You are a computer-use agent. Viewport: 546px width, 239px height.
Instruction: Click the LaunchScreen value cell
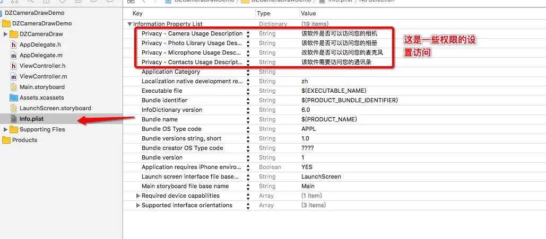pos(321,176)
